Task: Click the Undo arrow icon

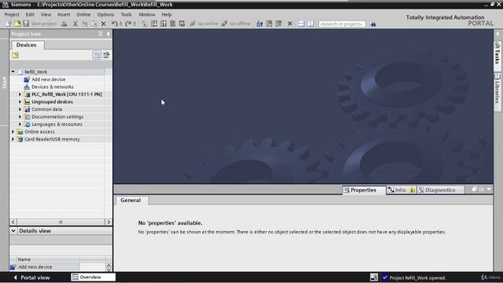Action: (114, 24)
